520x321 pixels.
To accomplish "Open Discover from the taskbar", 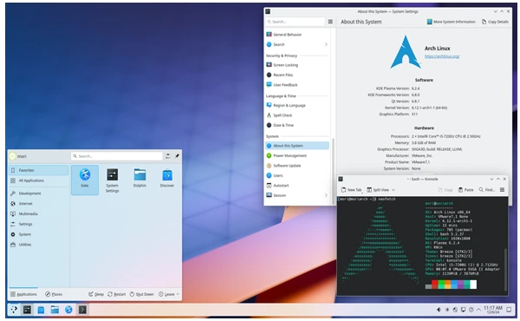I will coord(41,310).
